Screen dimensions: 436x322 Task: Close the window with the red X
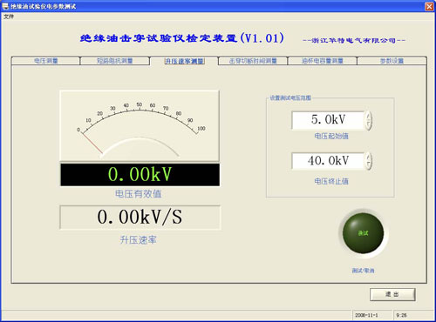pyautogui.click(x=429, y=6)
